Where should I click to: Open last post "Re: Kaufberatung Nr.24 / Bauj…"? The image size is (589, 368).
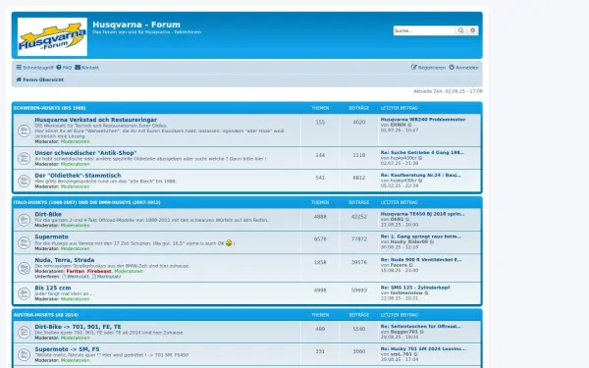click(x=421, y=175)
